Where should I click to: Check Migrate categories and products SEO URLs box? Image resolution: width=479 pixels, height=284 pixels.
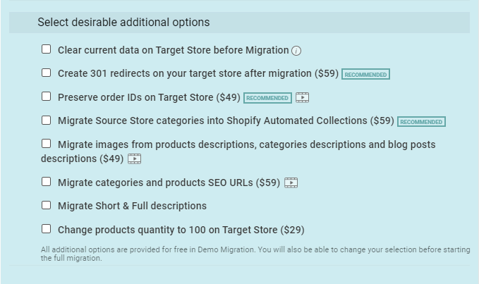coord(47,182)
